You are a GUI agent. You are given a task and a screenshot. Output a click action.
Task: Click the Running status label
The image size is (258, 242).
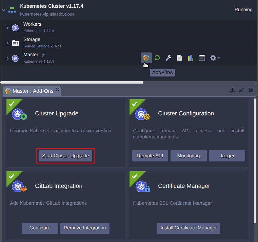pyautogui.click(x=243, y=9)
